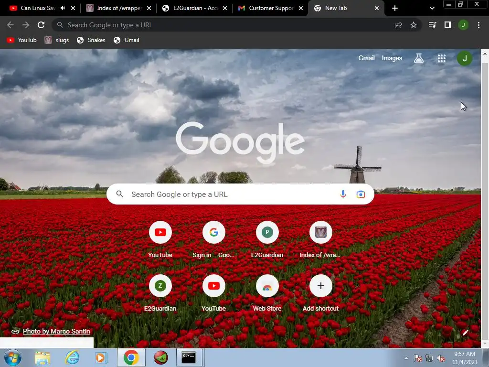The height and width of the screenshot is (367, 489).
Task: Open the slugs bookmark
Action: tap(57, 40)
